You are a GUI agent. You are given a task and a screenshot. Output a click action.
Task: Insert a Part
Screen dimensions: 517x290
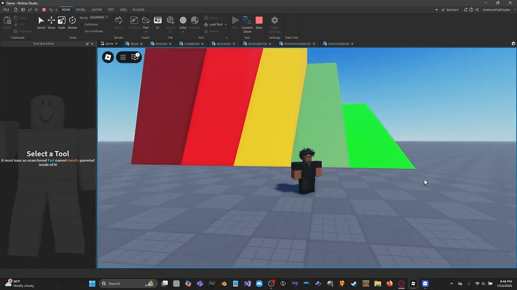[145, 22]
